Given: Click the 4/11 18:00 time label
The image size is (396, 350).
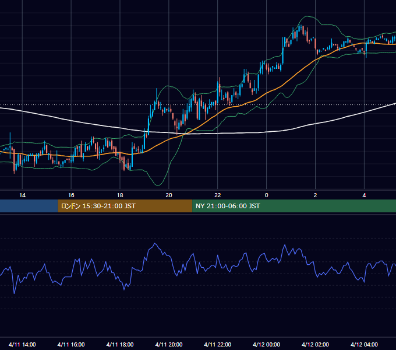Looking at the screenshot, I should [x=120, y=344].
